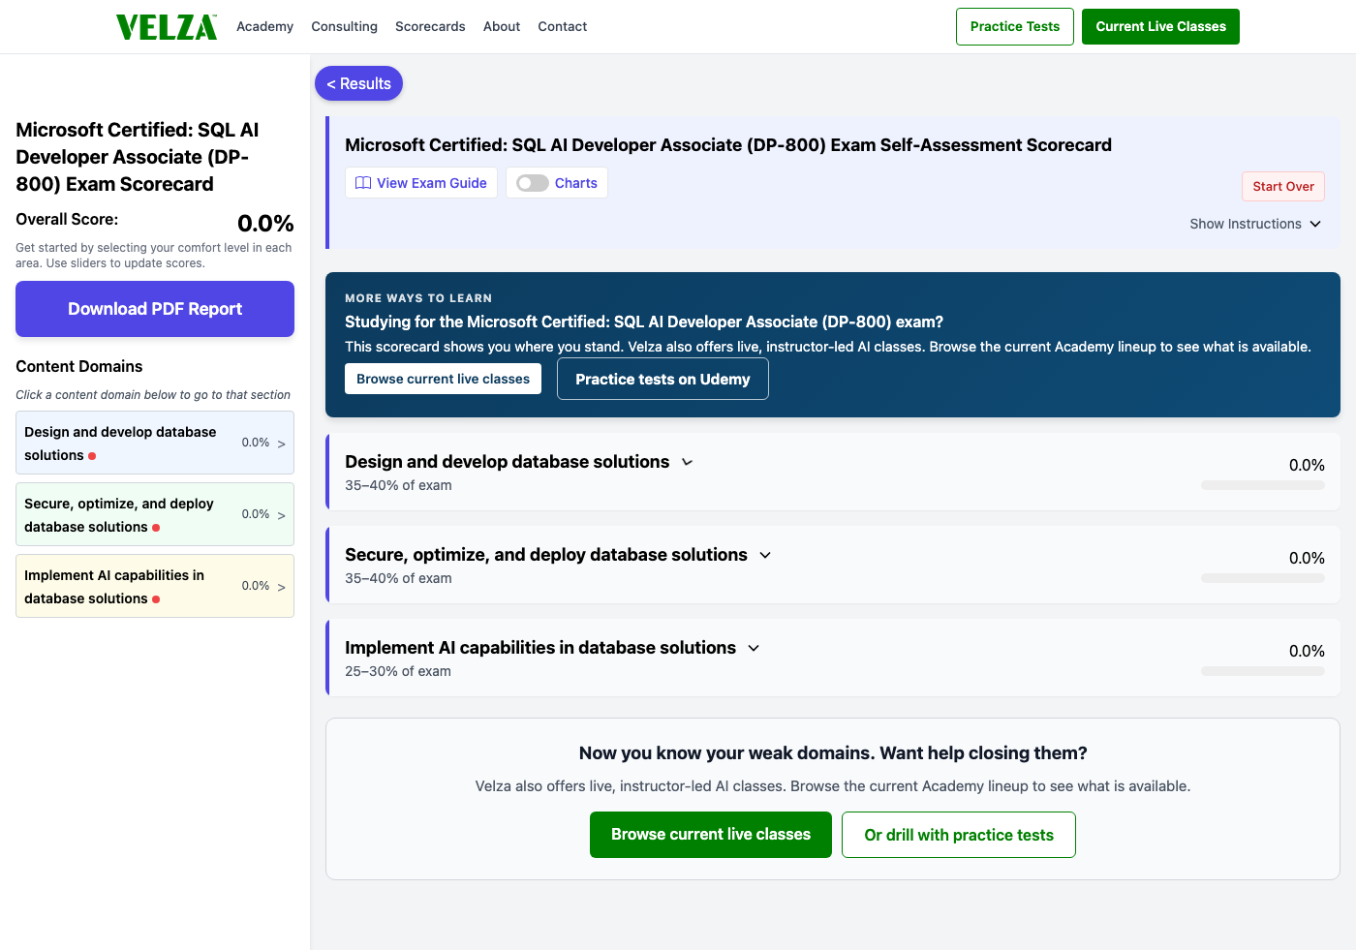Image resolution: width=1356 pixels, height=950 pixels.
Task: Click the overall score 0.0% value
Action: coord(265,224)
